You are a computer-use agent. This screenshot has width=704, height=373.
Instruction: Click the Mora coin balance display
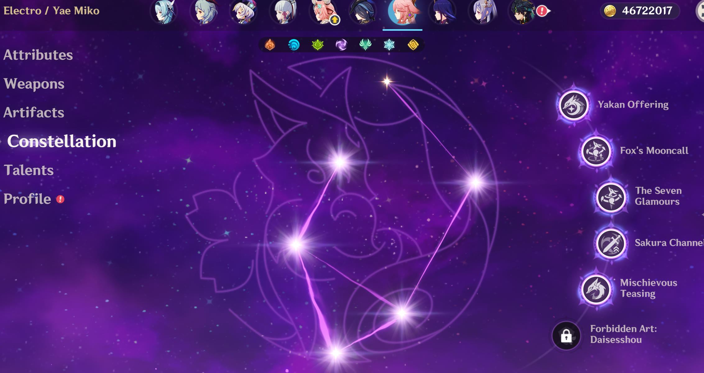640,11
